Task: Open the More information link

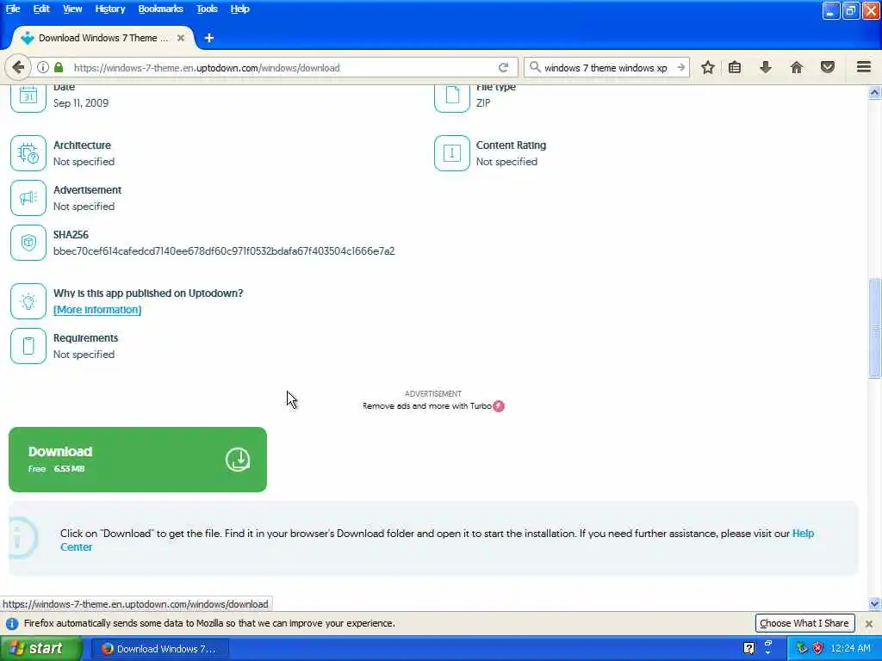Action: click(x=97, y=310)
